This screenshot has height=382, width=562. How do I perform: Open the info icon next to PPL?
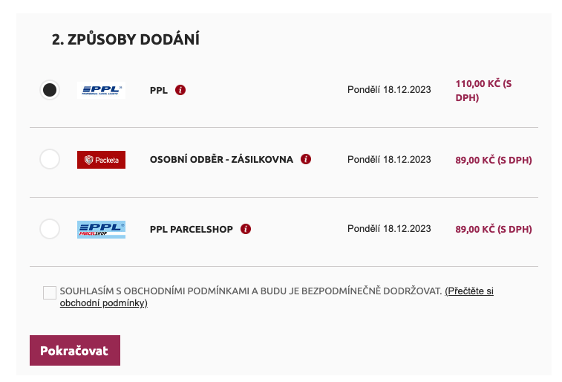tap(180, 90)
